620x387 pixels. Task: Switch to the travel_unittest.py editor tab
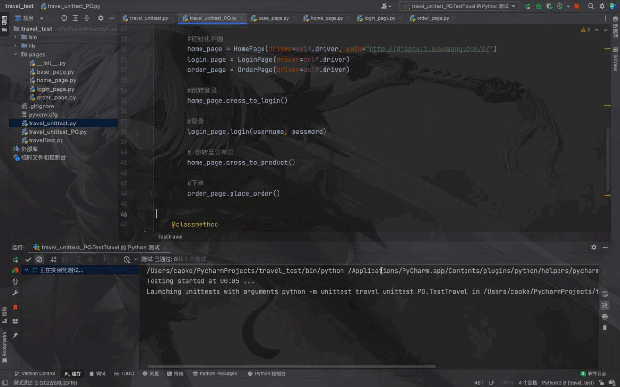pyautogui.click(x=149, y=18)
